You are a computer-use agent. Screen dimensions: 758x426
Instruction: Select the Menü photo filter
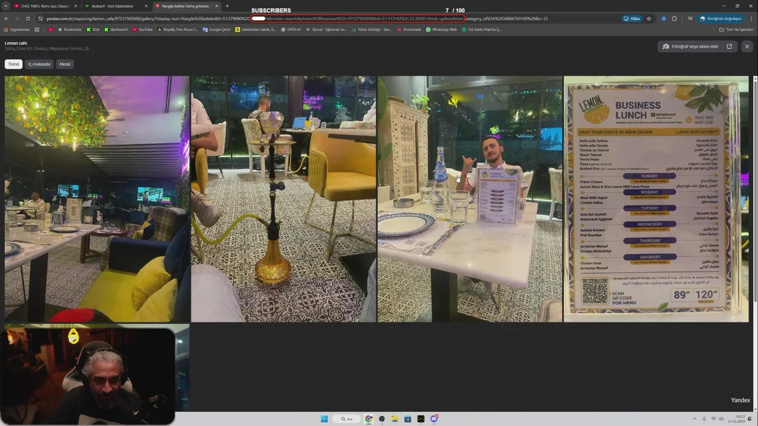pos(65,64)
